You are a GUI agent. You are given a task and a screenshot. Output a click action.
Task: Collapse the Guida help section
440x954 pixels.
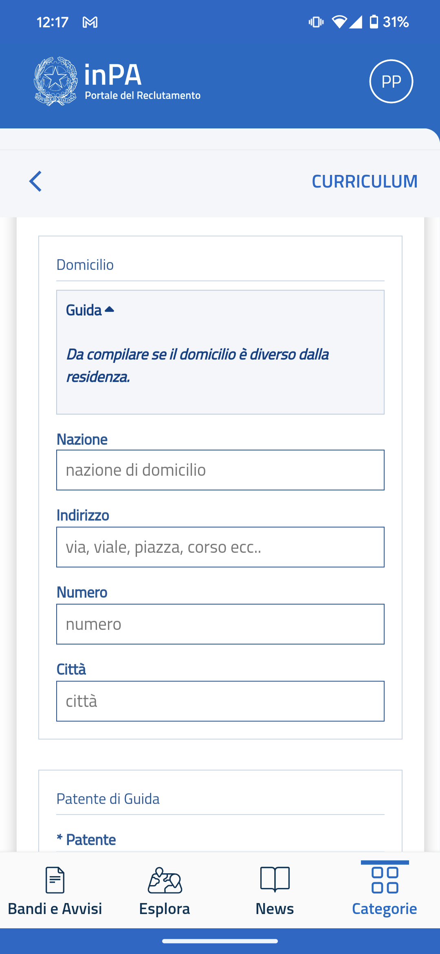[84, 310]
